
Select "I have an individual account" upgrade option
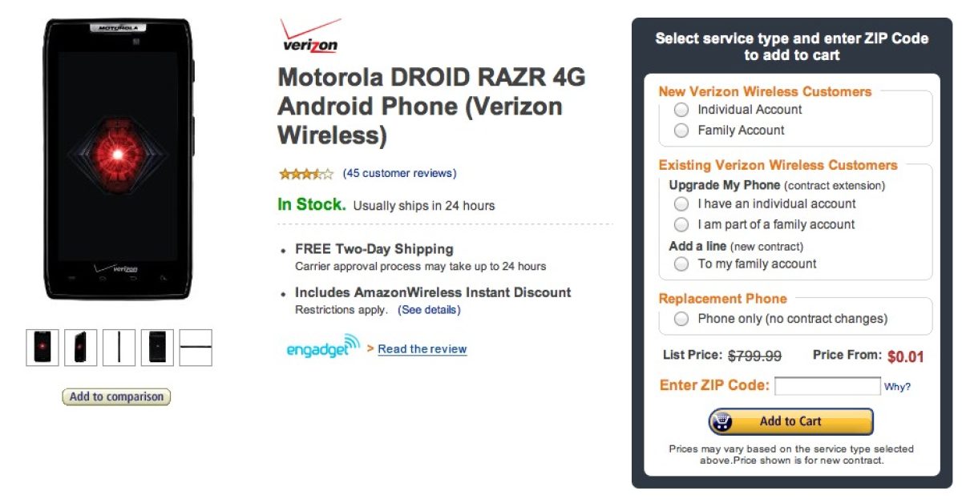coord(681,204)
